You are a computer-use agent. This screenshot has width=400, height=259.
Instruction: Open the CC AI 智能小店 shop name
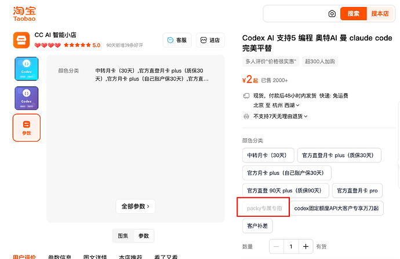point(55,35)
